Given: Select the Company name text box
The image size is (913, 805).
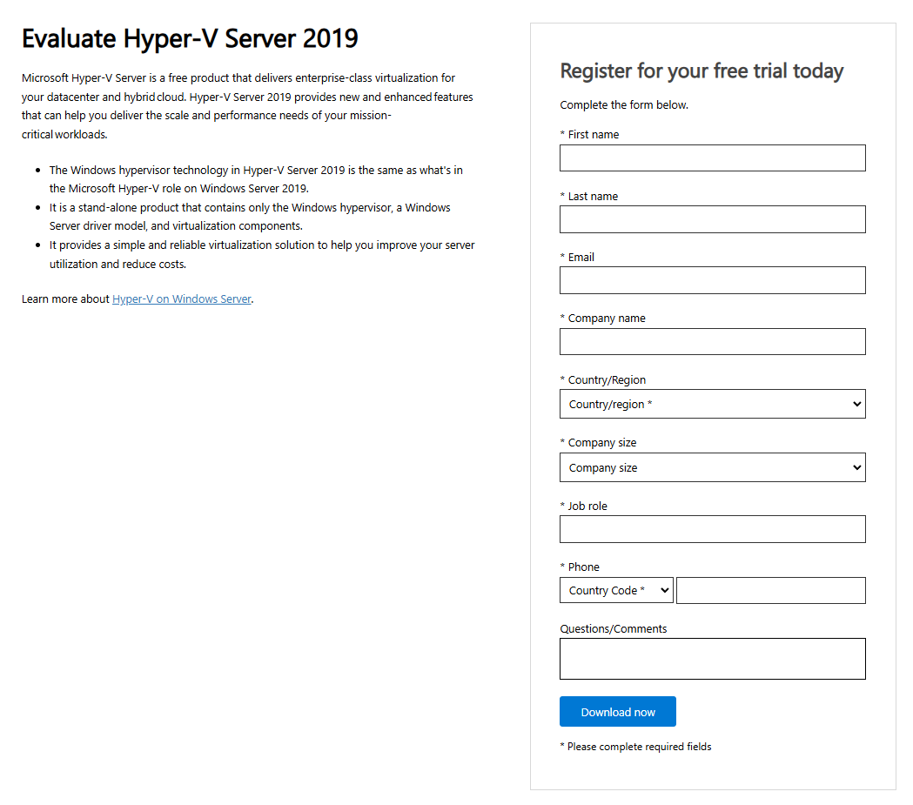Looking at the screenshot, I should pyautogui.click(x=712, y=341).
